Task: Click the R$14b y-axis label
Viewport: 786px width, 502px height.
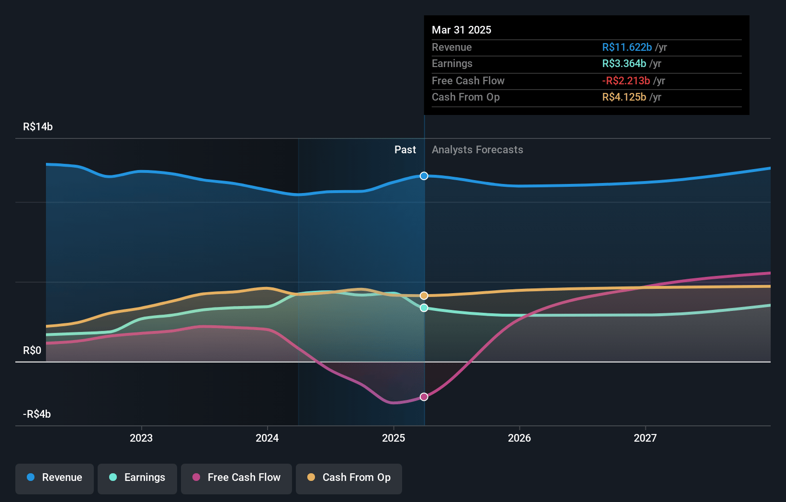Action: pos(38,126)
